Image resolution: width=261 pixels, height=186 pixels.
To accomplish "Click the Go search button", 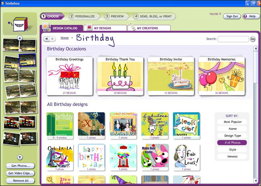I will point(253,39).
